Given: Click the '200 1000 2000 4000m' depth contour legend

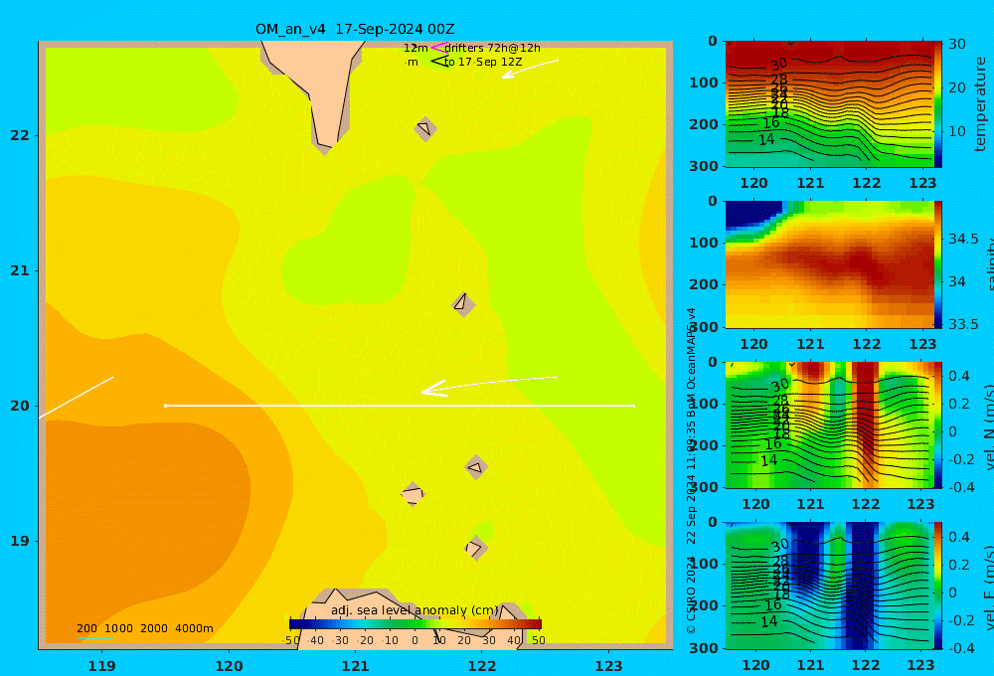Looking at the screenshot, I should click(144, 628).
